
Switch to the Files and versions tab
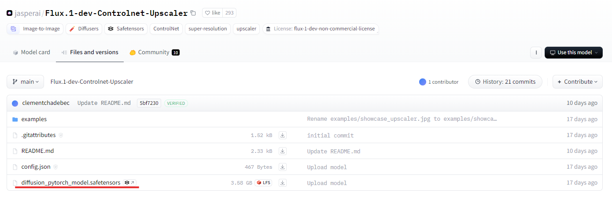(90, 52)
